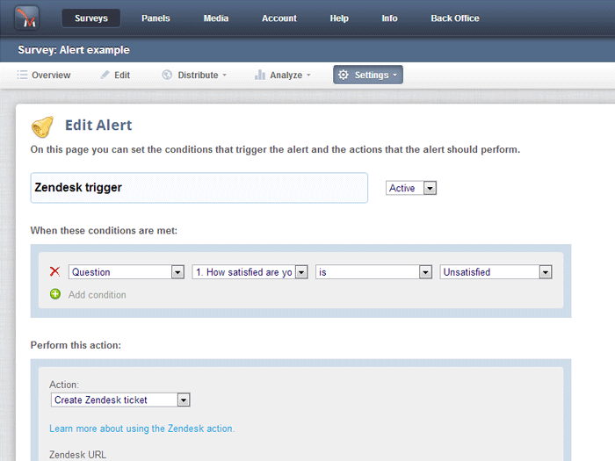This screenshot has width=615, height=461.
Task: Open the Panels menu item
Action: (x=156, y=18)
